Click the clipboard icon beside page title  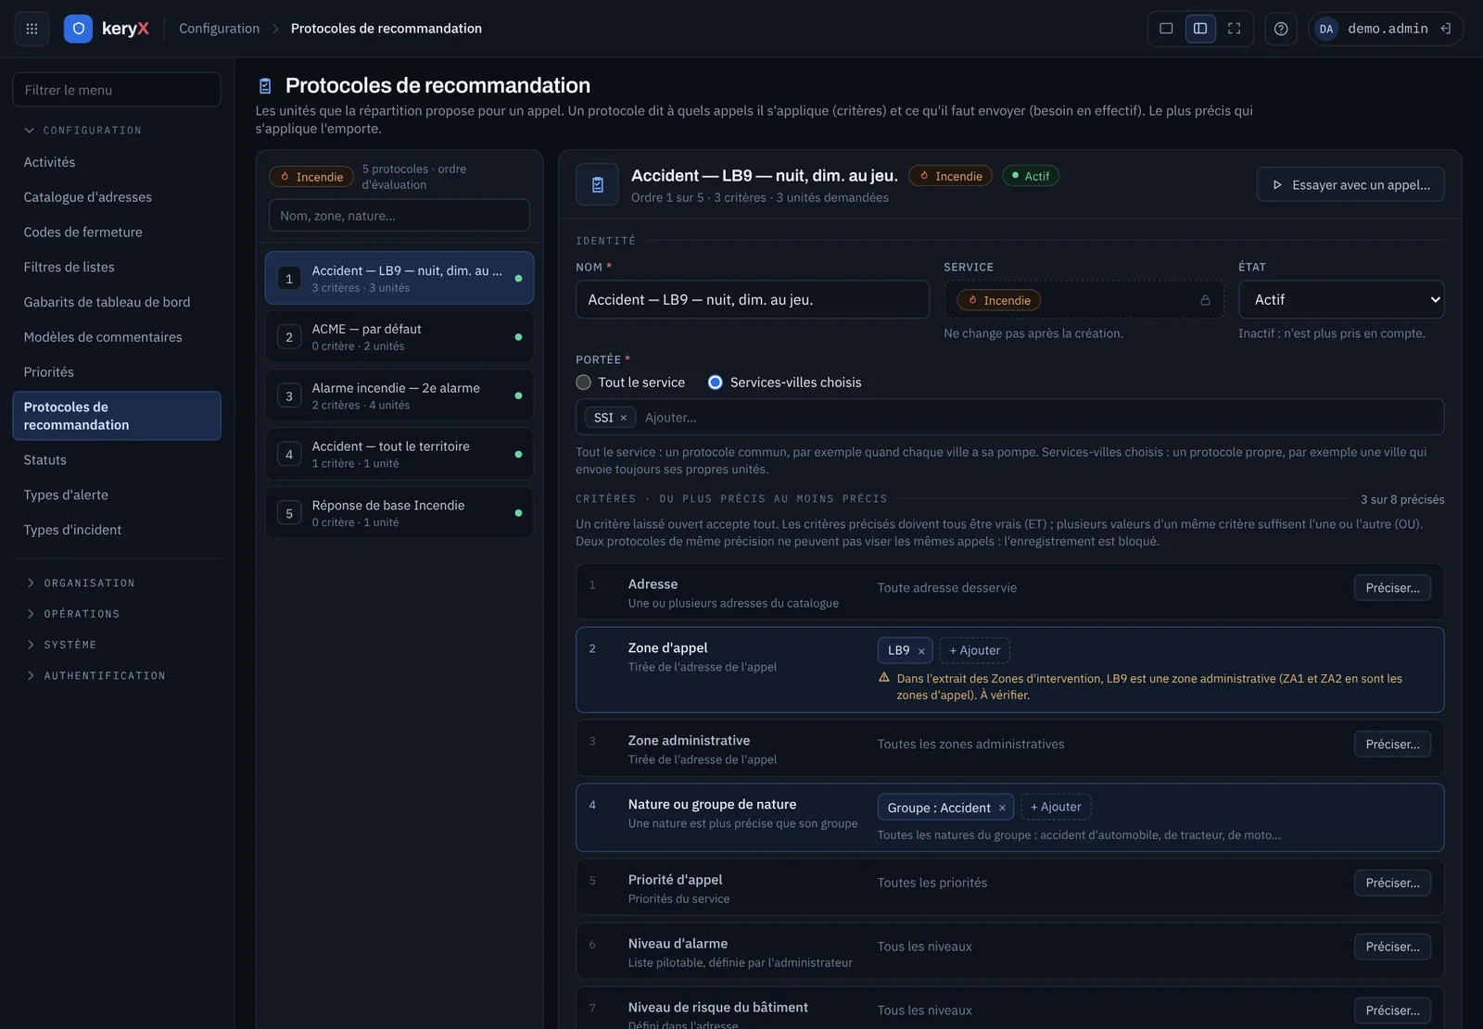265,86
